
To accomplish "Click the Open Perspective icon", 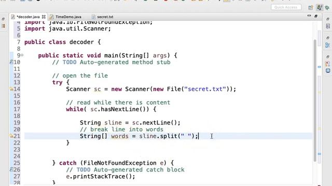I will point(311,8).
